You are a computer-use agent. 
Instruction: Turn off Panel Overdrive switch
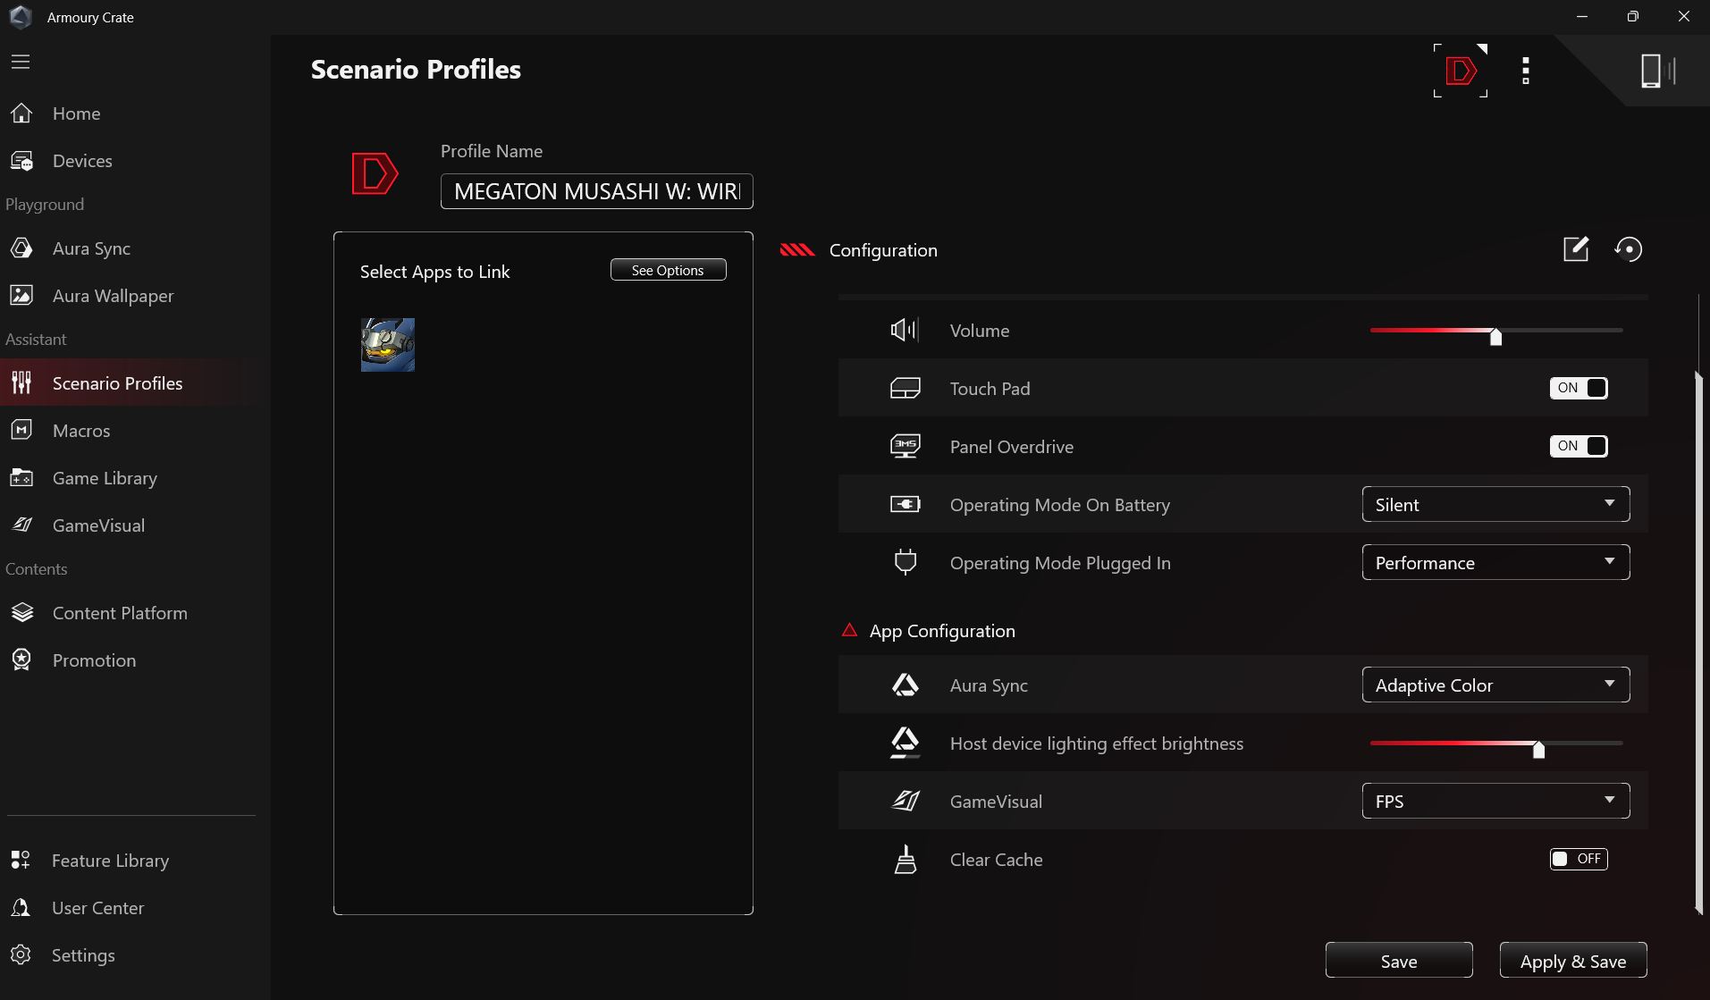point(1579,446)
